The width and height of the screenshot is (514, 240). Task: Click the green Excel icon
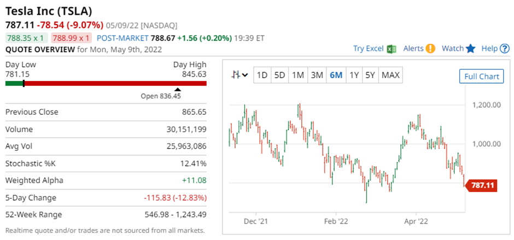click(x=392, y=49)
